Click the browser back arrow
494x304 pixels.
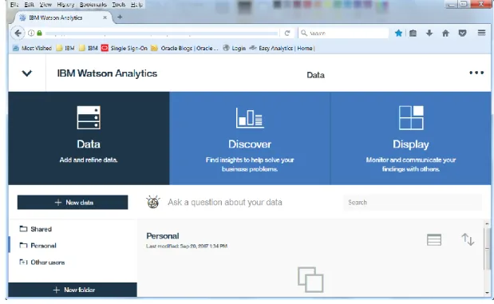coord(18,33)
